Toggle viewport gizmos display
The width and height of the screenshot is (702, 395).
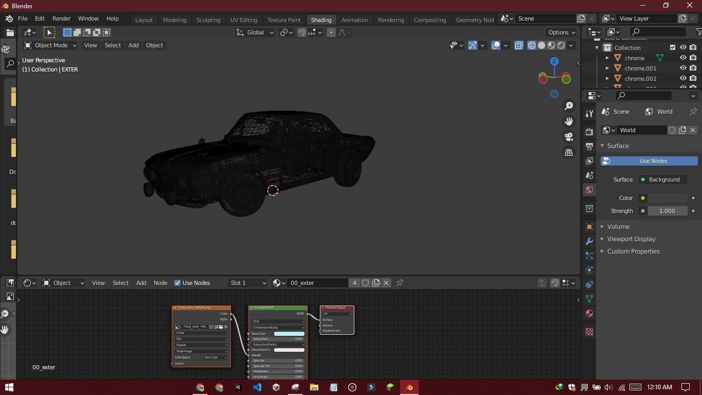pyautogui.click(x=473, y=45)
